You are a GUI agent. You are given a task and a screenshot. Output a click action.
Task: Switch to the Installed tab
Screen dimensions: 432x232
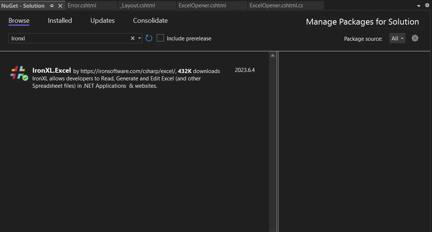60,21
